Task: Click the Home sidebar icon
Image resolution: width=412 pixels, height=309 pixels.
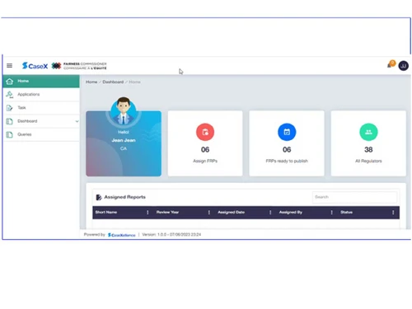Action: (10, 82)
